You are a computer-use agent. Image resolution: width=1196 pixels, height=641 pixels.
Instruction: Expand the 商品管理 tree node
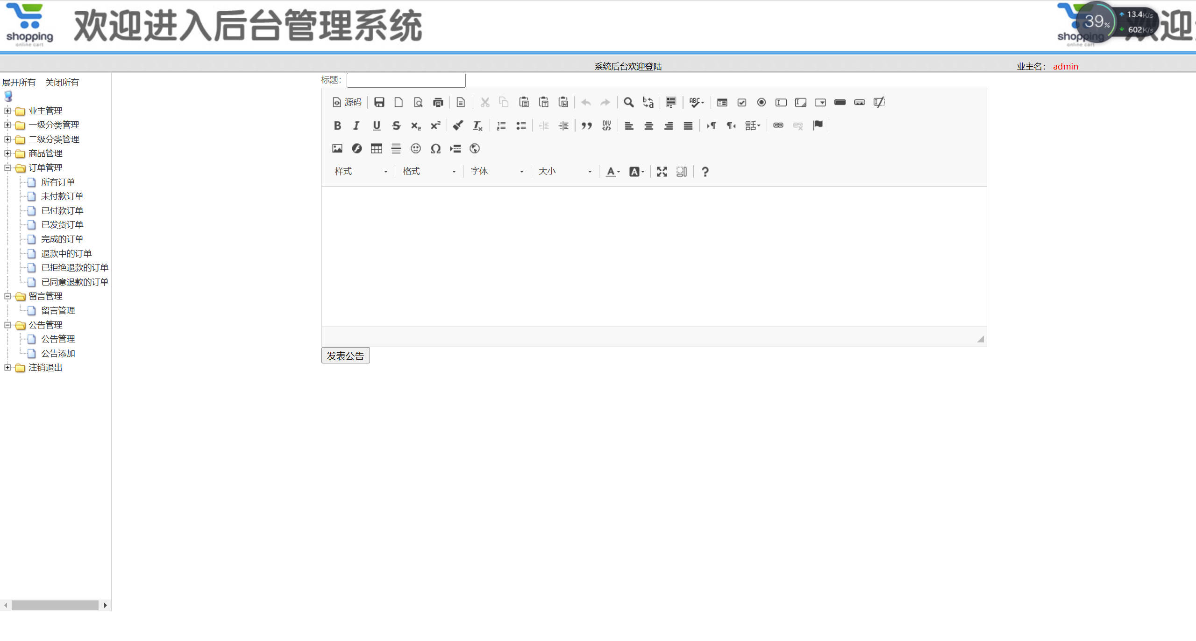[7, 153]
